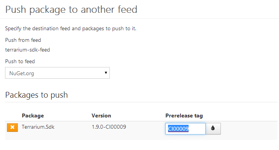The width and height of the screenshot is (279, 150).
Task: Remove Terrarium.Sdk with the orange X icon
Action: tap(12, 128)
